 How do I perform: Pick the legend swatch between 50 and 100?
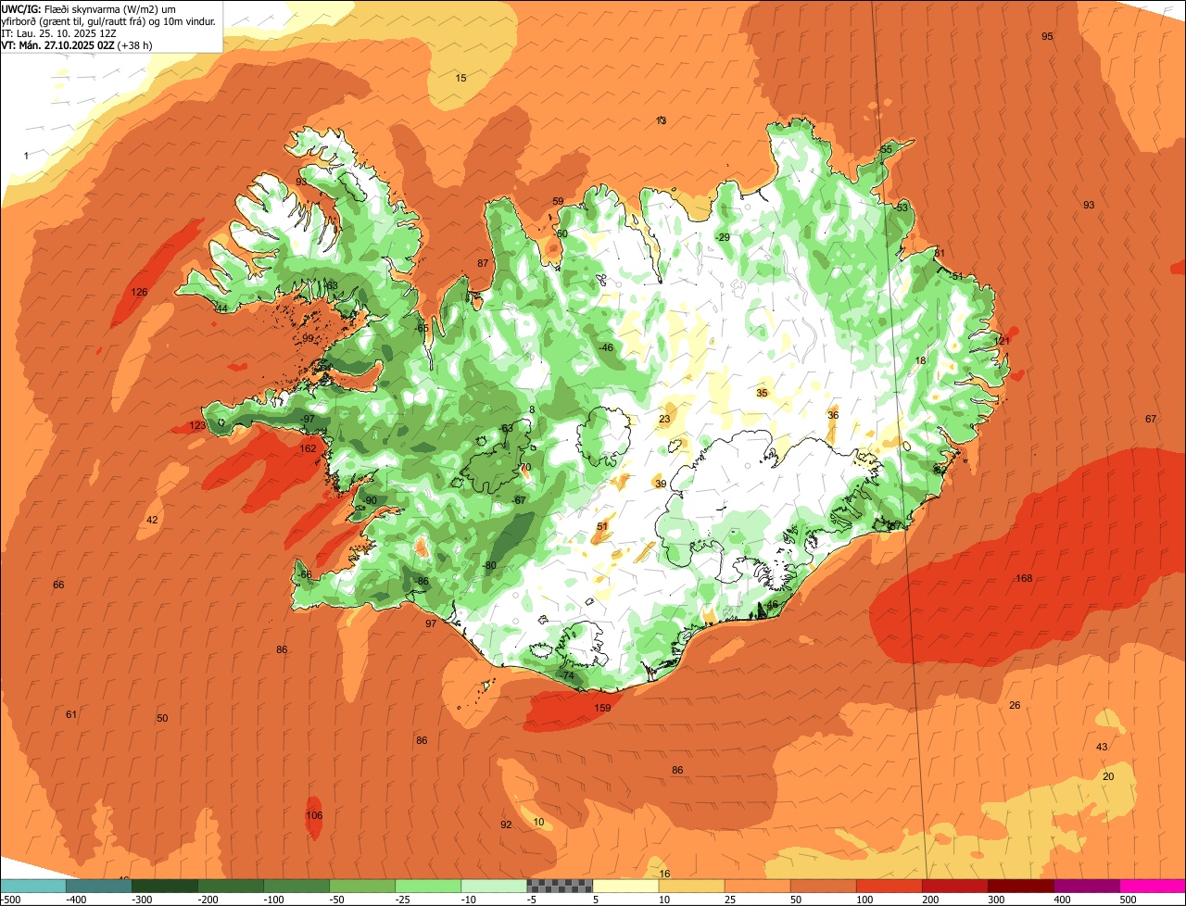(824, 886)
